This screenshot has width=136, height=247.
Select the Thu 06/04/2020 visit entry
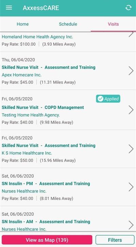[x=68, y=71]
